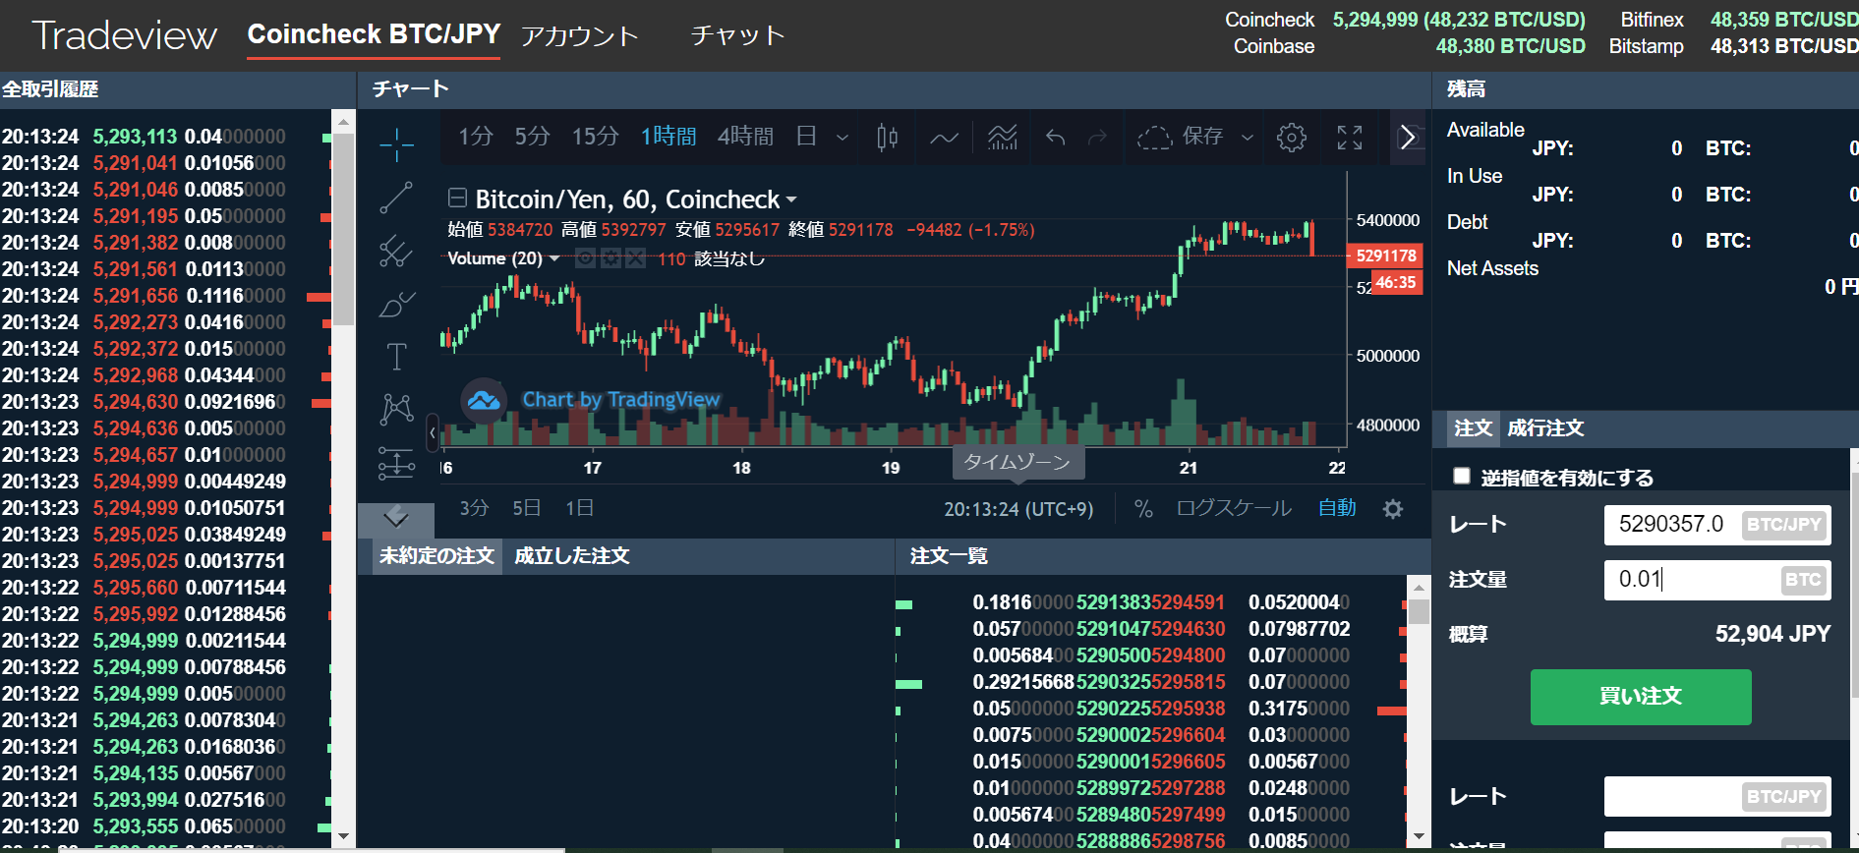Click the Tradeview logo

(125, 35)
